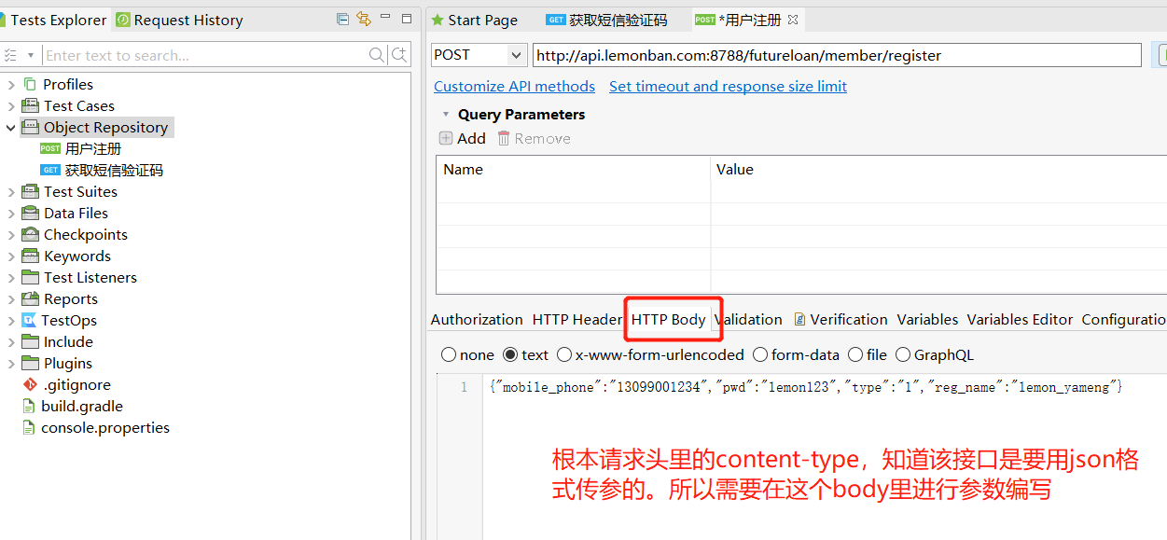Open the Authorization tab
1167x540 pixels.
(477, 319)
